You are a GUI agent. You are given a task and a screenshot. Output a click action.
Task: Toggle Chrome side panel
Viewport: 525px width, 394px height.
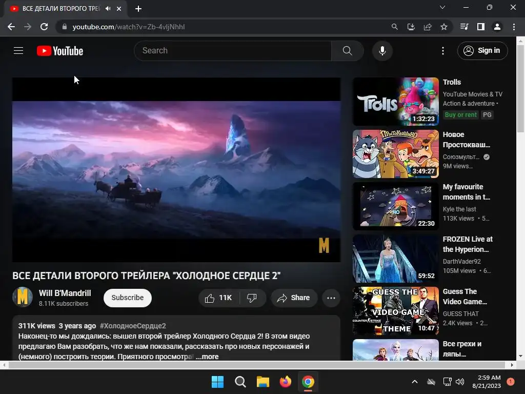(481, 27)
